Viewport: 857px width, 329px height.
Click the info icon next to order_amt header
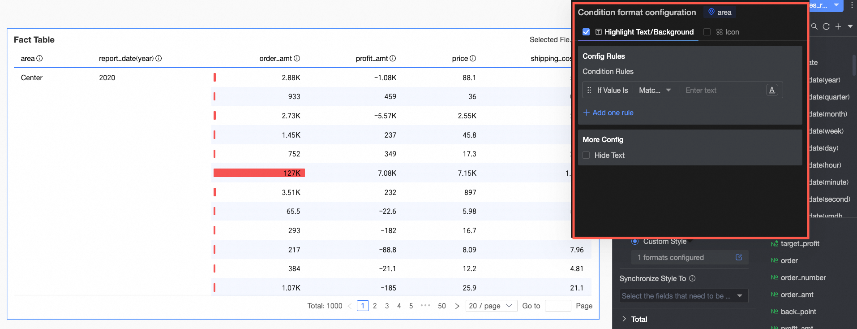tap(297, 58)
